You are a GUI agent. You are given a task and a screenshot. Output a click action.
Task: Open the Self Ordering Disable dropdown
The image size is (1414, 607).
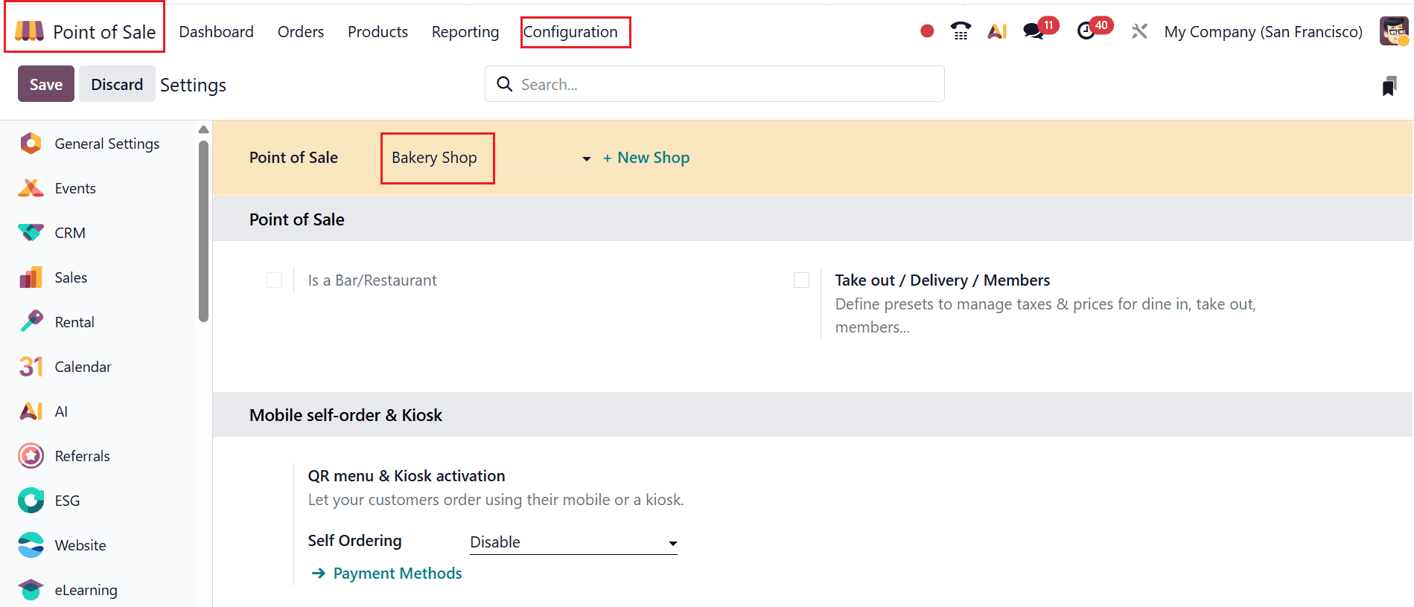(x=573, y=542)
